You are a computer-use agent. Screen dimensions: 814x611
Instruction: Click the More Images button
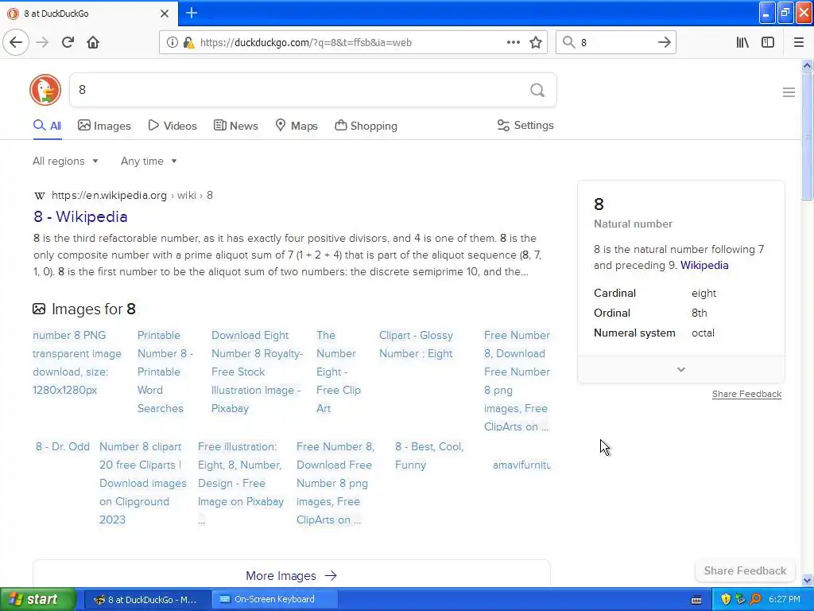click(291, 576)
